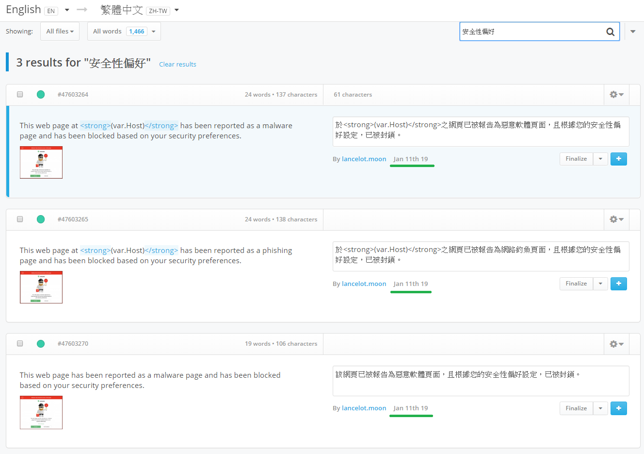Edit the translation text of #47603270
Image resolution: width=644 pixels, height=454 pixels.
[x=481, y=381]
